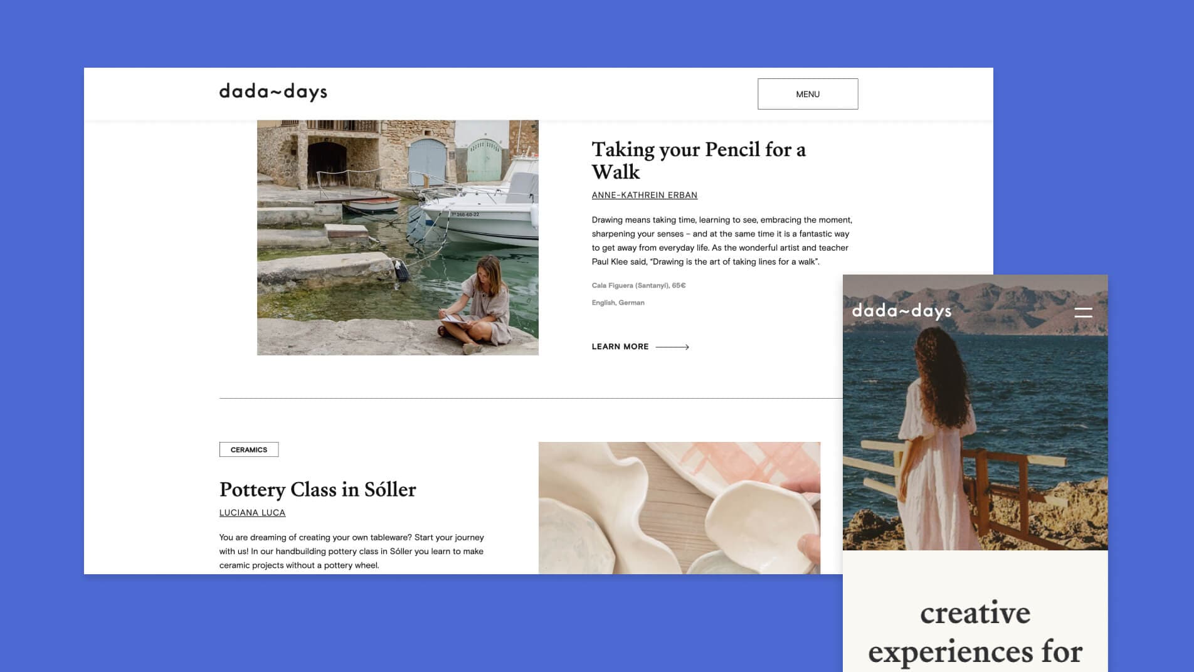Open the hamburger menu icon on mobile view
Image resolution: width=1194 pixels, height=672 pixels.
(1083, 312)
